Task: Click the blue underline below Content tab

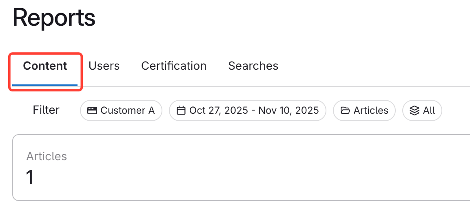Action: point(45,85)
